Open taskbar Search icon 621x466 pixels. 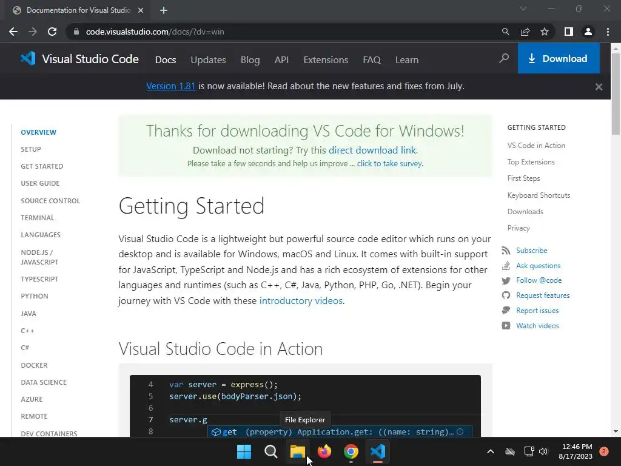click(x=271, y=451)
